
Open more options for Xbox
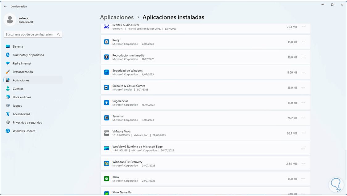303,179
